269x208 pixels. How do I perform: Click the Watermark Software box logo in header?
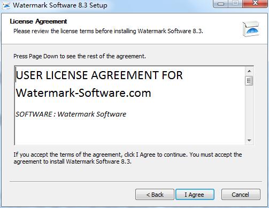click(251, 29)
